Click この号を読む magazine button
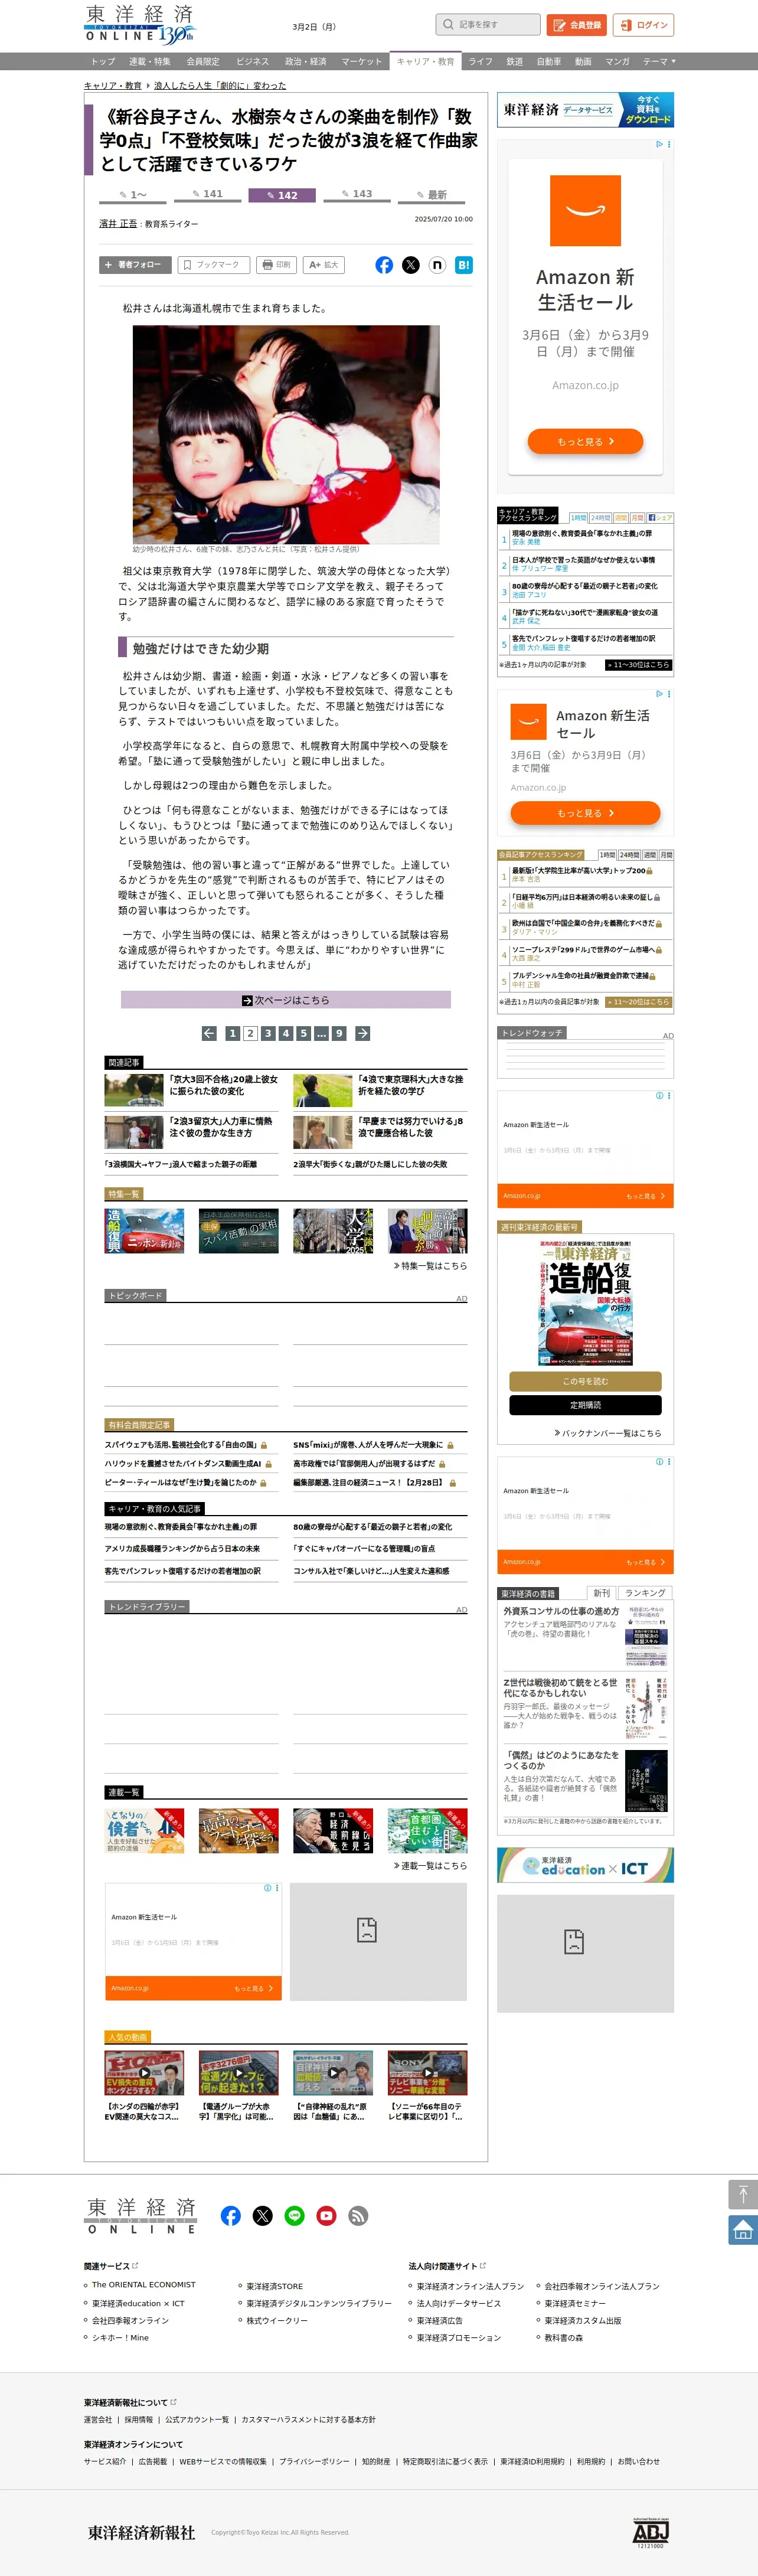This screenshot has width=758, height=2576. [586, 1381]
